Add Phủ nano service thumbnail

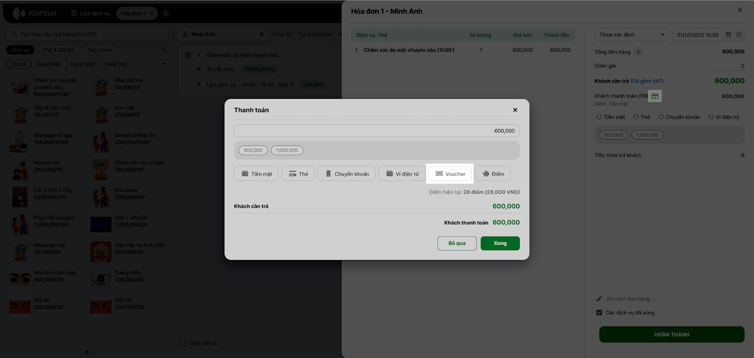pos(101,197)
